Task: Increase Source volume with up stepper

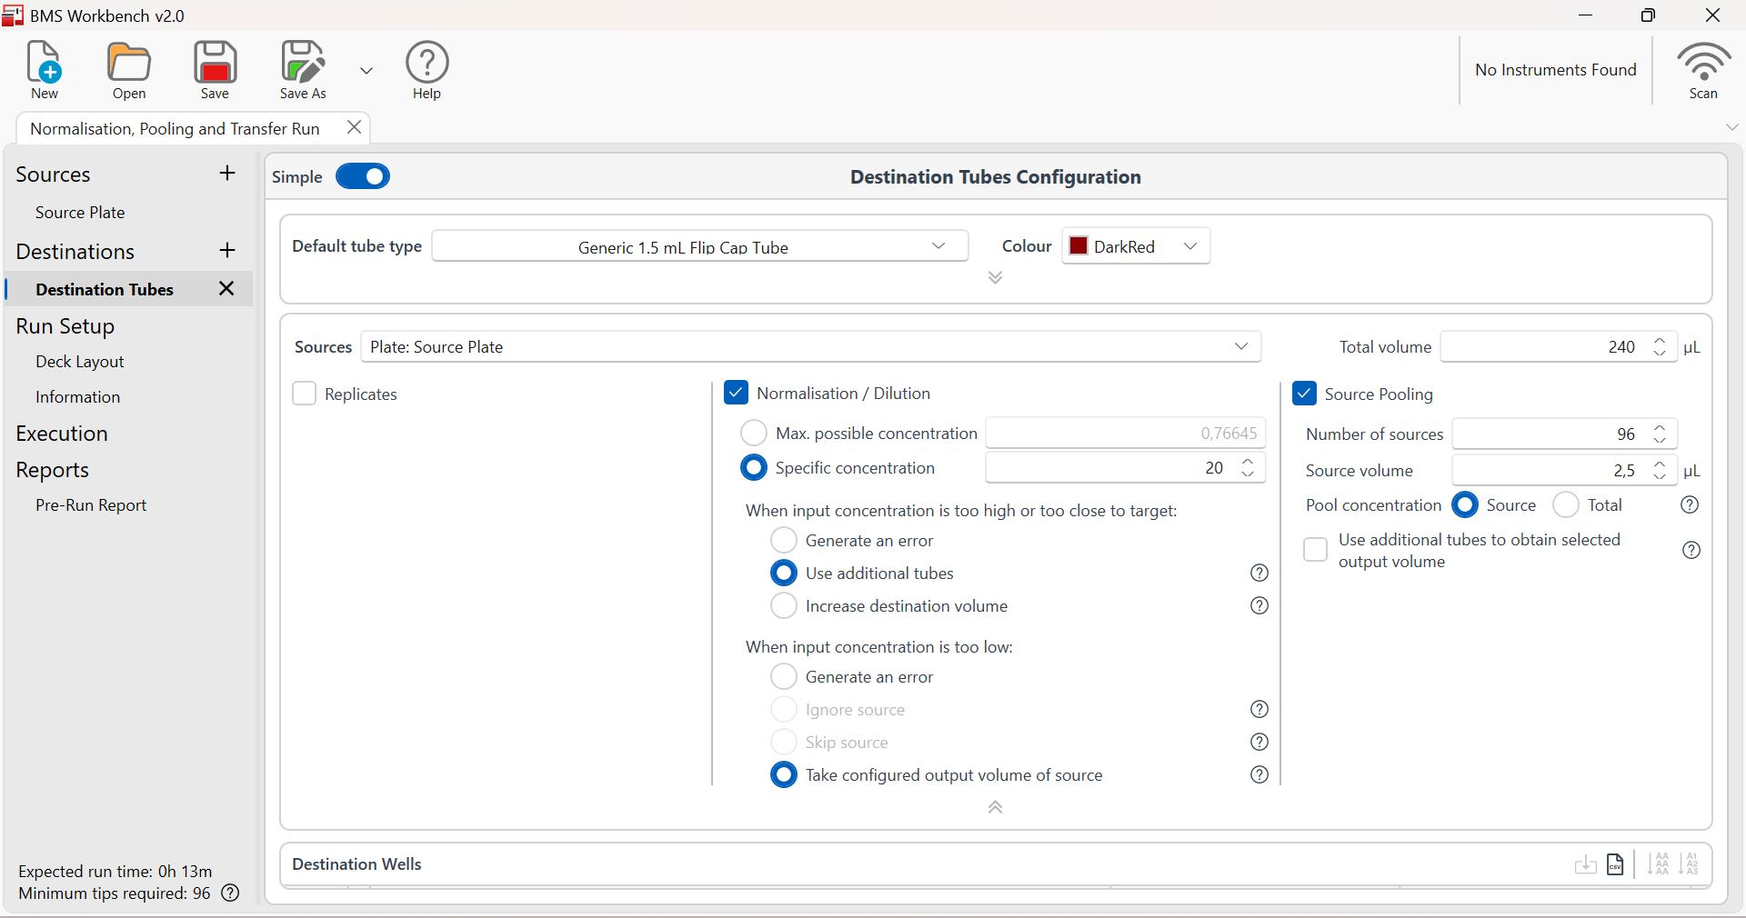Action: 1660,464
